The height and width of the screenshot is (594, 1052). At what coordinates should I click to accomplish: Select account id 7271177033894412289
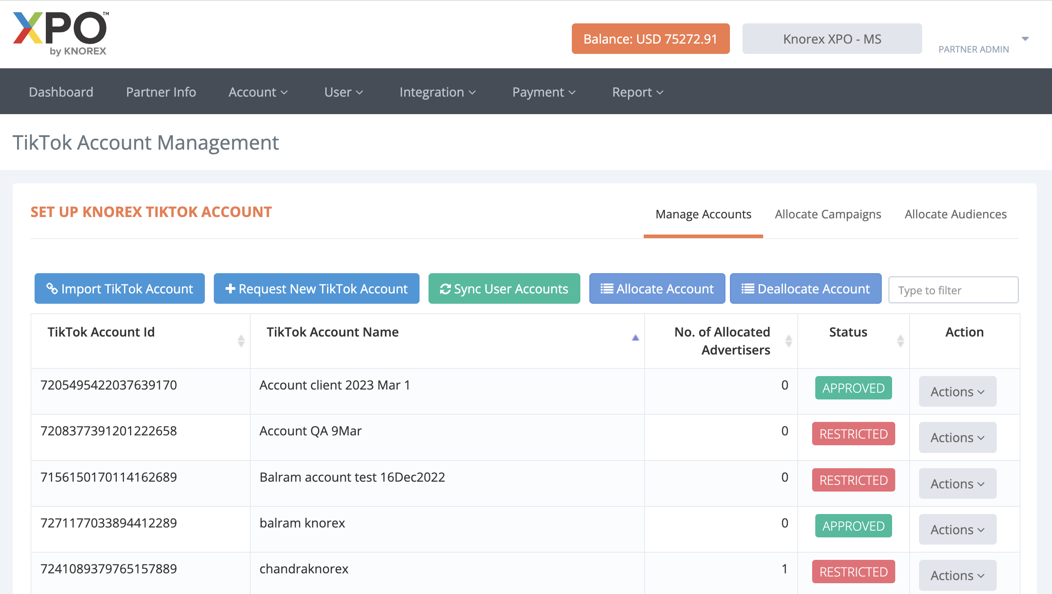(109, 523)
